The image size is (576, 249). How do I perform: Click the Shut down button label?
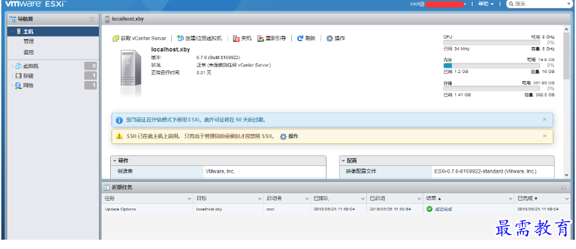pos(246,39)
